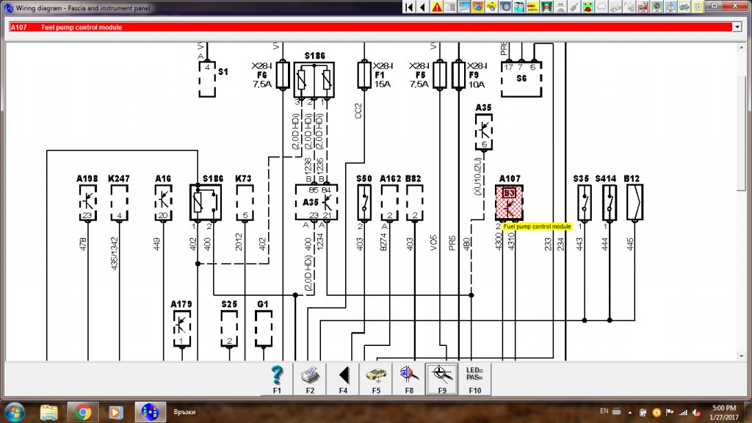Image resolution: width=752 pixels, height=423 pixels.
Task: Open F5 vehicle earth points button
Action: (x=376, y=380)
